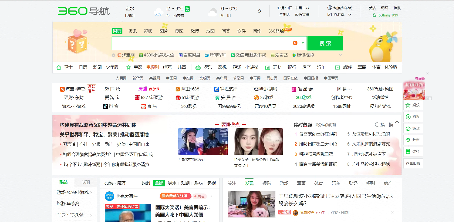Open 谷爱凌带伤夺冠 news thumbnail
The height and width of the screenshot is (222, 454).
pyautogui.click(x=203, y=142)
